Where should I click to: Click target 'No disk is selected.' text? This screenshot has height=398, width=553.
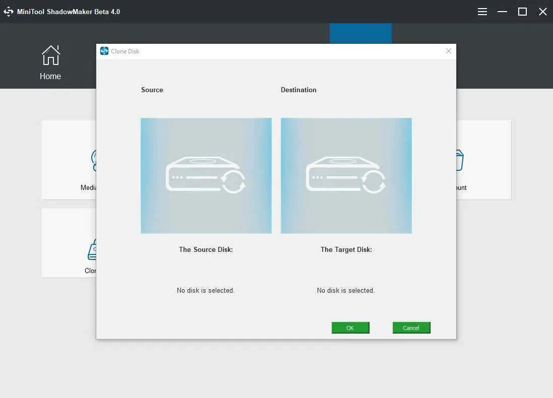tap(346, 291)
